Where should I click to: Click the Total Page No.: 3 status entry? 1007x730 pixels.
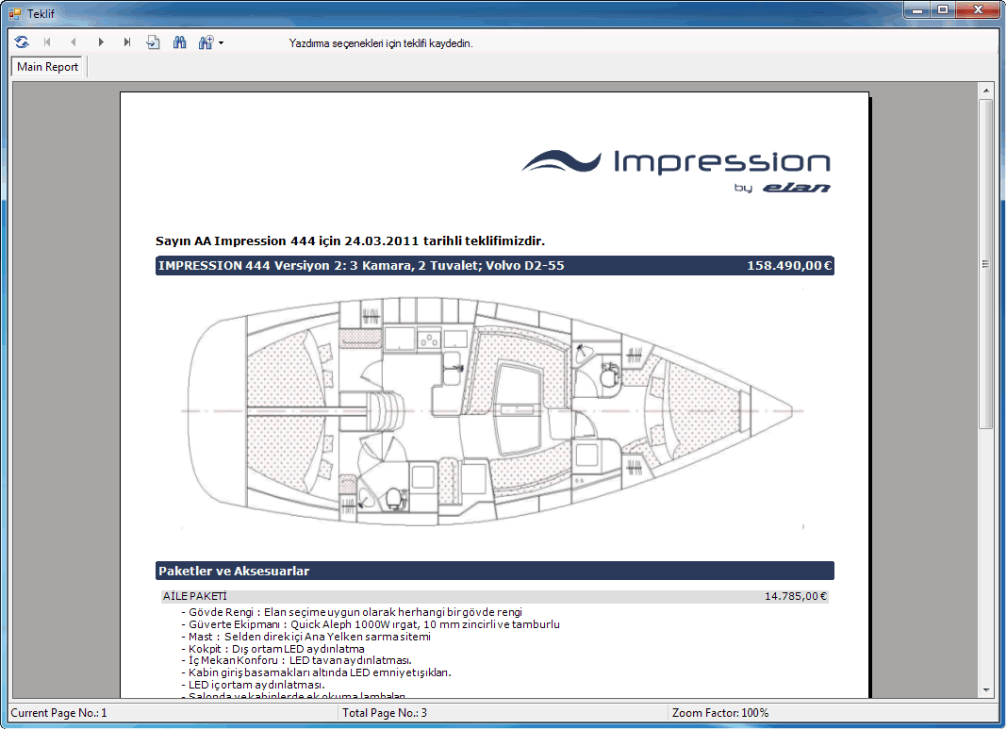pyautogui.click(x=385, y=713)
